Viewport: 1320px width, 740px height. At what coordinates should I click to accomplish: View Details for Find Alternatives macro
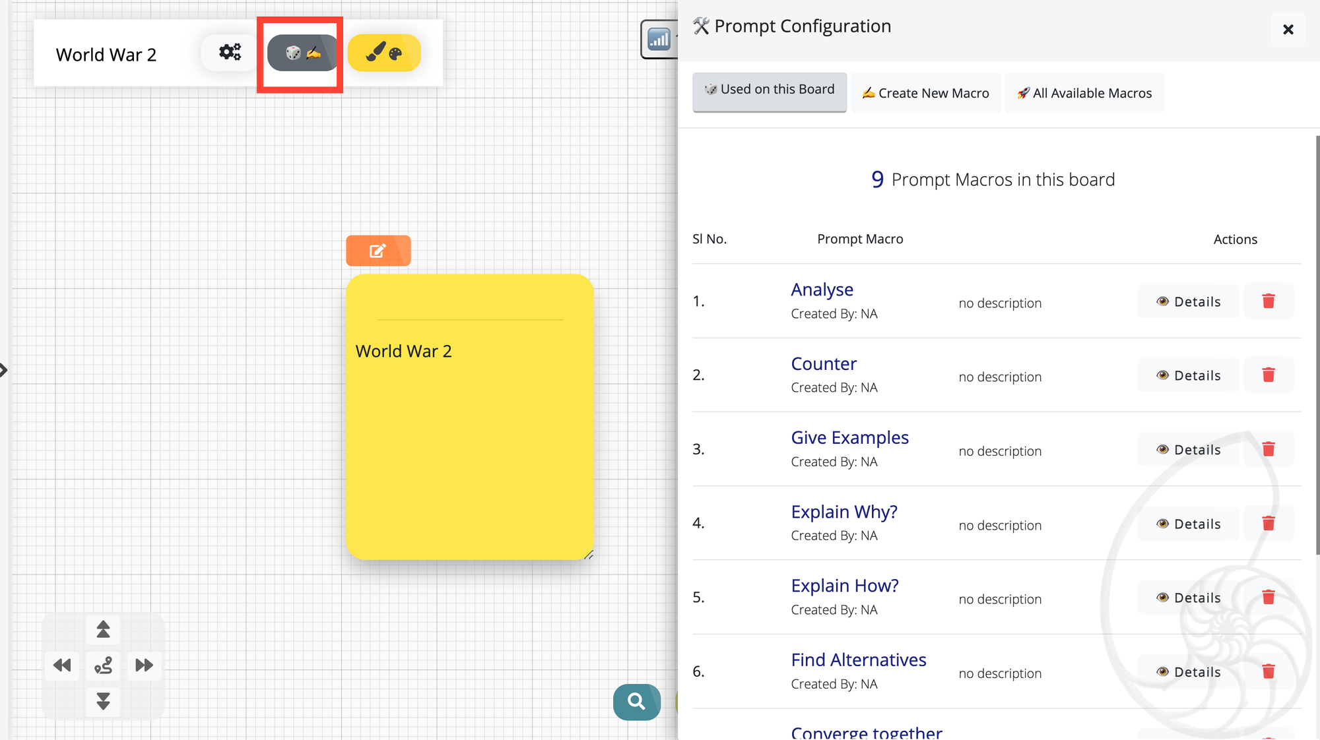pyautogui.click(x=1189, y=672)
